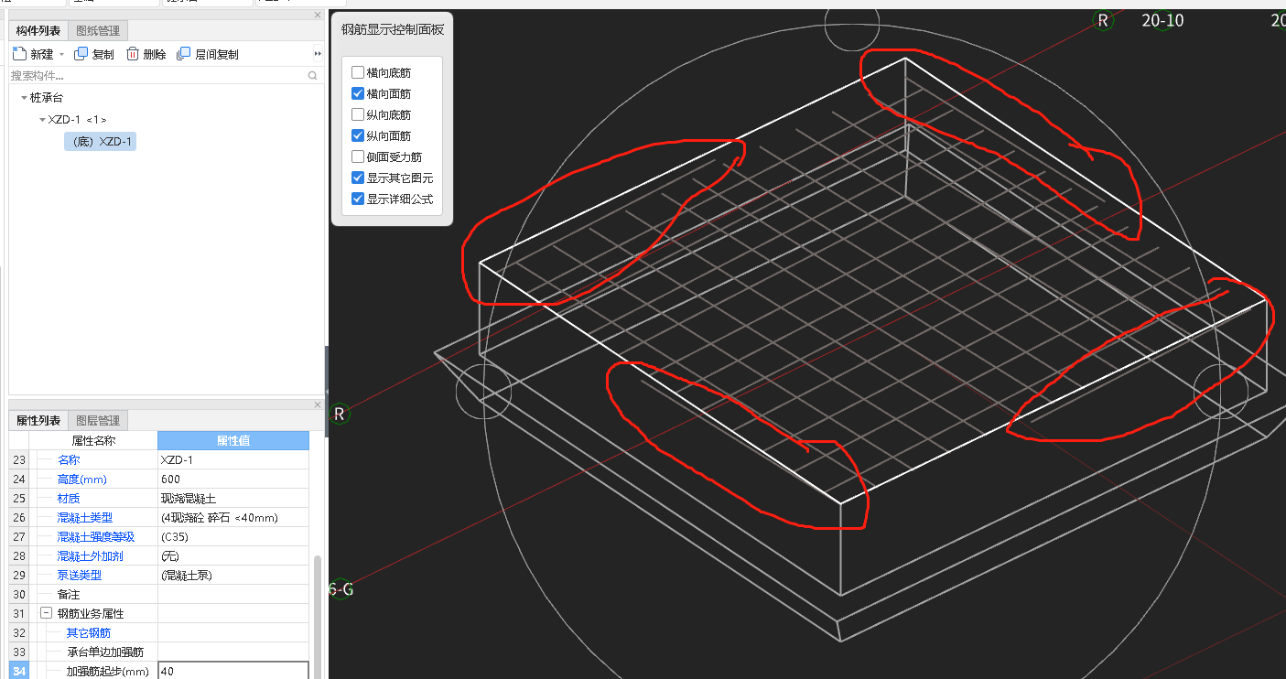Click the 6-G axis label in viewport

point(341,589)
